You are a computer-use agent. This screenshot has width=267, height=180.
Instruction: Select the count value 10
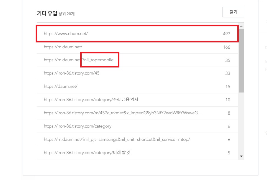click(228, 100)
